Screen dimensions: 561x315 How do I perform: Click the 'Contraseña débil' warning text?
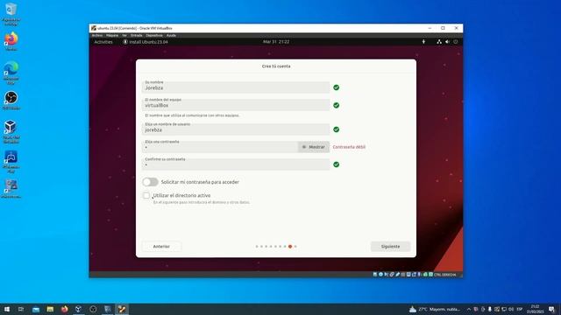349,147
